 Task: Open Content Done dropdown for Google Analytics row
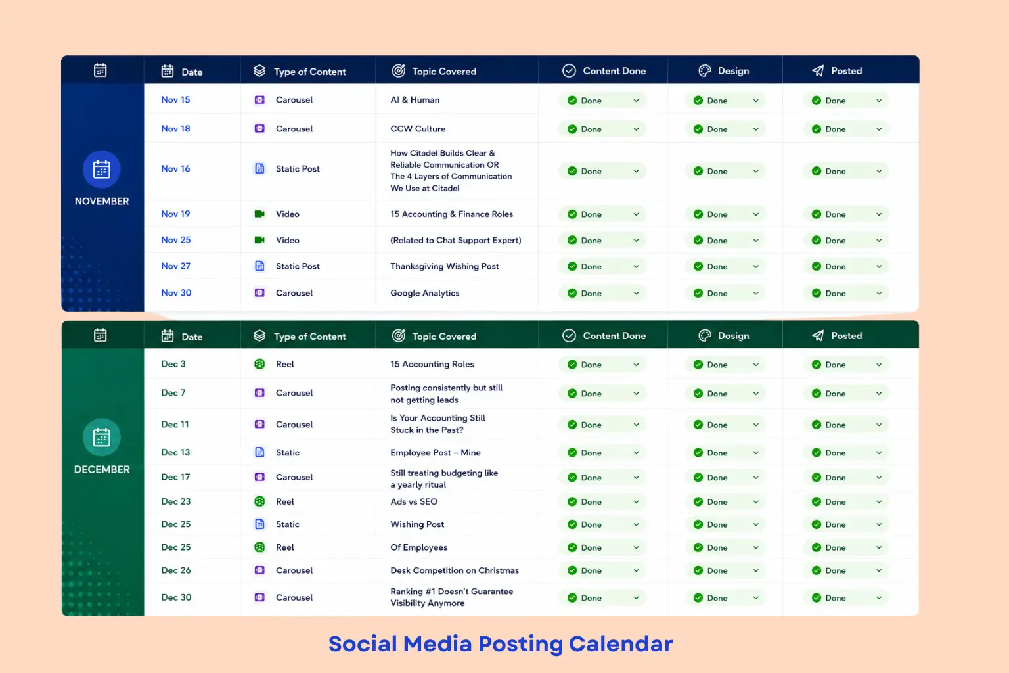[x=602, y=293]
